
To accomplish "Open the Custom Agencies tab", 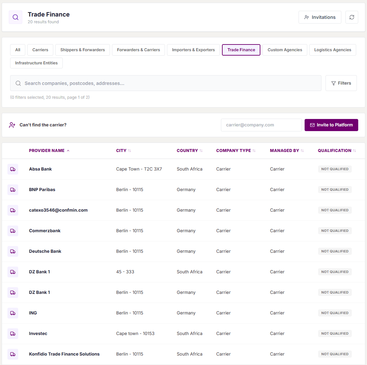I will [285, 50].
